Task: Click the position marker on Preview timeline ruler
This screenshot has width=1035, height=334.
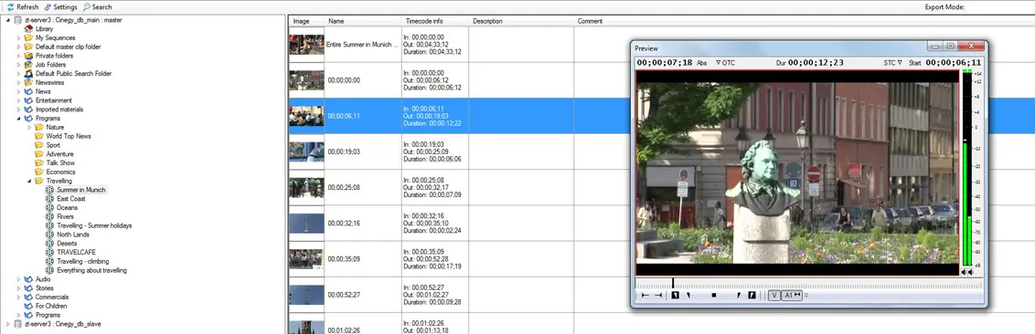Action: coord(673,283)
